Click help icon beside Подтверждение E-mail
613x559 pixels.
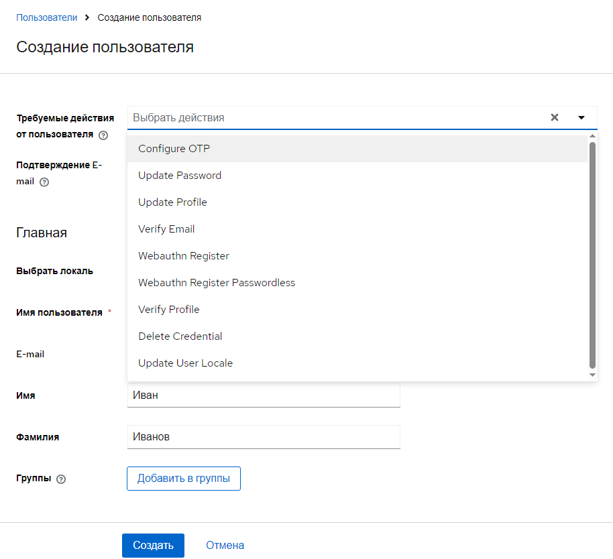pos(44,182)
